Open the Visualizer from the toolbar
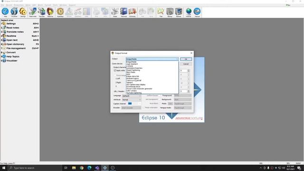The height and width of the screenshot is (171, 304). 14,12
